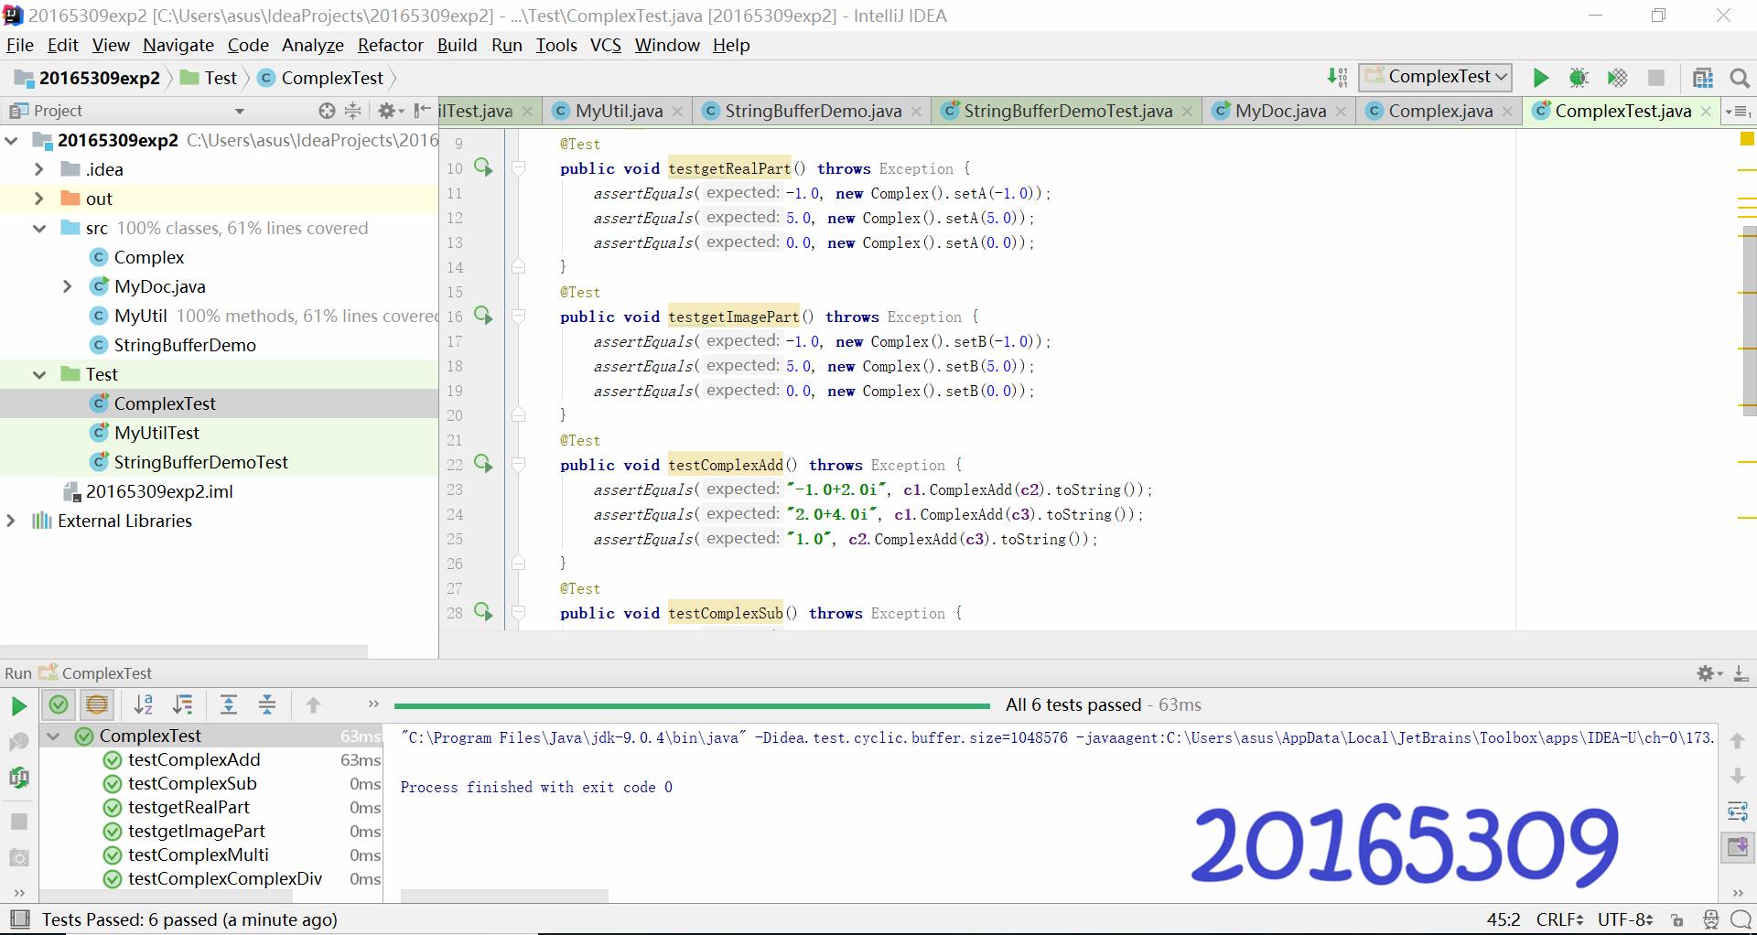Switch to StringBufferDemoTest.java tab
The width and height of the screenshot is (1757, 935).
click(1067, 111)
